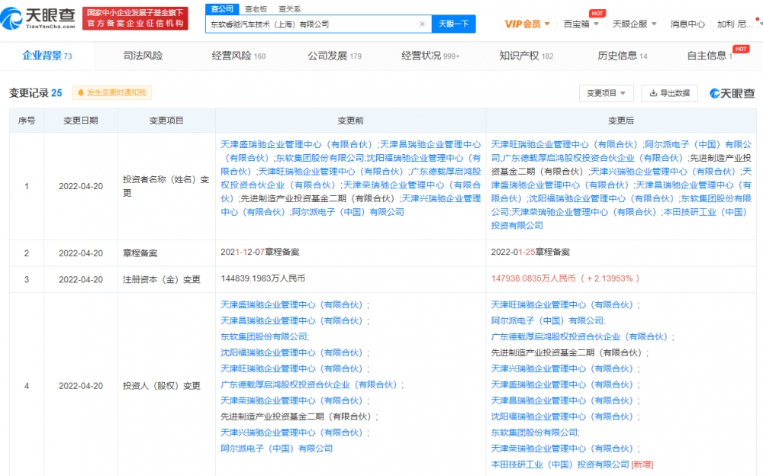The width and height of the screenshot is (763, 476).
Task: Open the 司法风险 tab
Action: pos(143,56)
